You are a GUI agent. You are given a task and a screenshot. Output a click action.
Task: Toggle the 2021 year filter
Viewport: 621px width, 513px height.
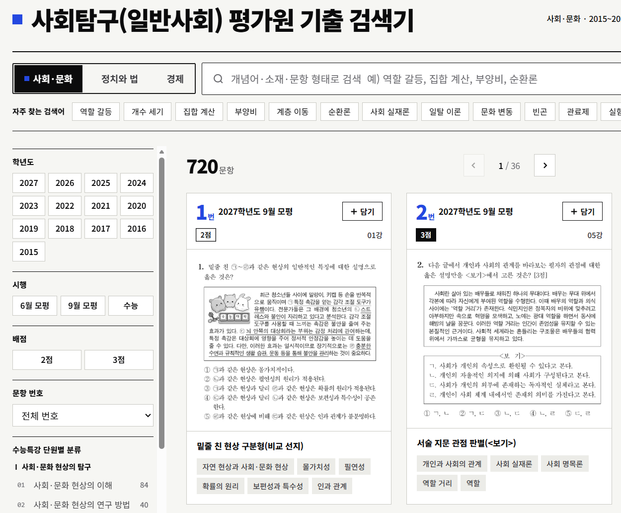point(101,206)
